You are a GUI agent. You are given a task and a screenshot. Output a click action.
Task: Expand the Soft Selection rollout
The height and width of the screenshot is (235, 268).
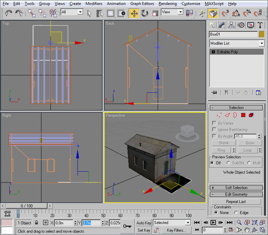click(x=236, y=187)
